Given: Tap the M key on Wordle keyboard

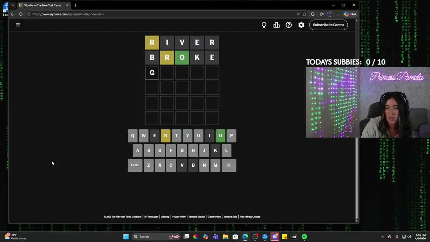Looking at the screenshot, I should click(215, 165).
